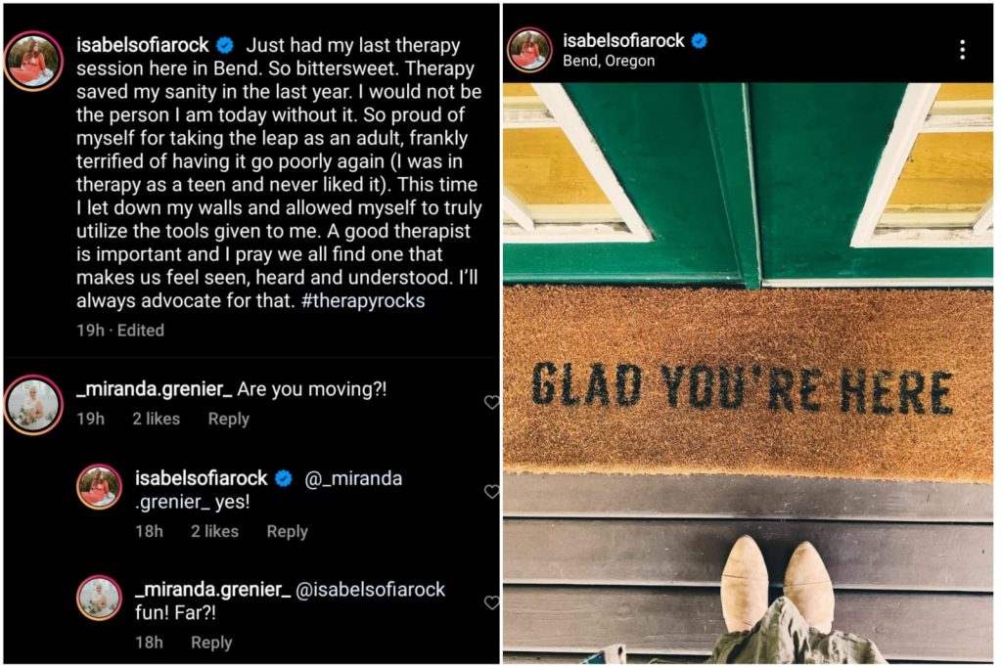Click the isabelsofiarock avatar next to the "yes!" reply
1002x667 pixels.
pos(99,487)
